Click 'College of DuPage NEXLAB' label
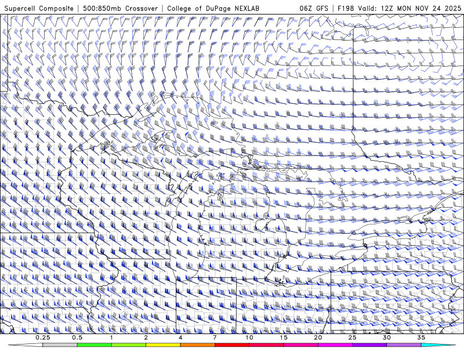 213,8
